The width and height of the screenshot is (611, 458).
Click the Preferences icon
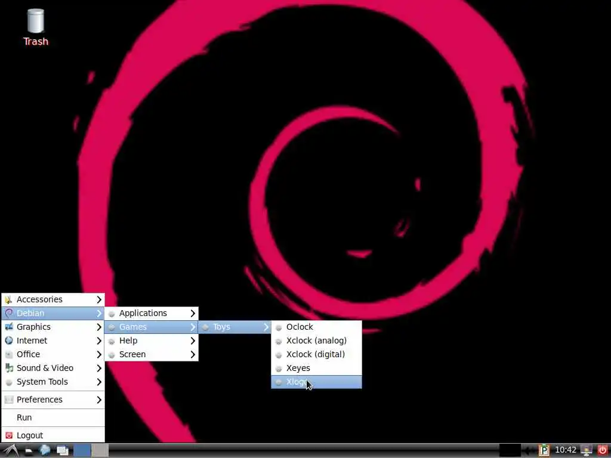coord(9,400)
